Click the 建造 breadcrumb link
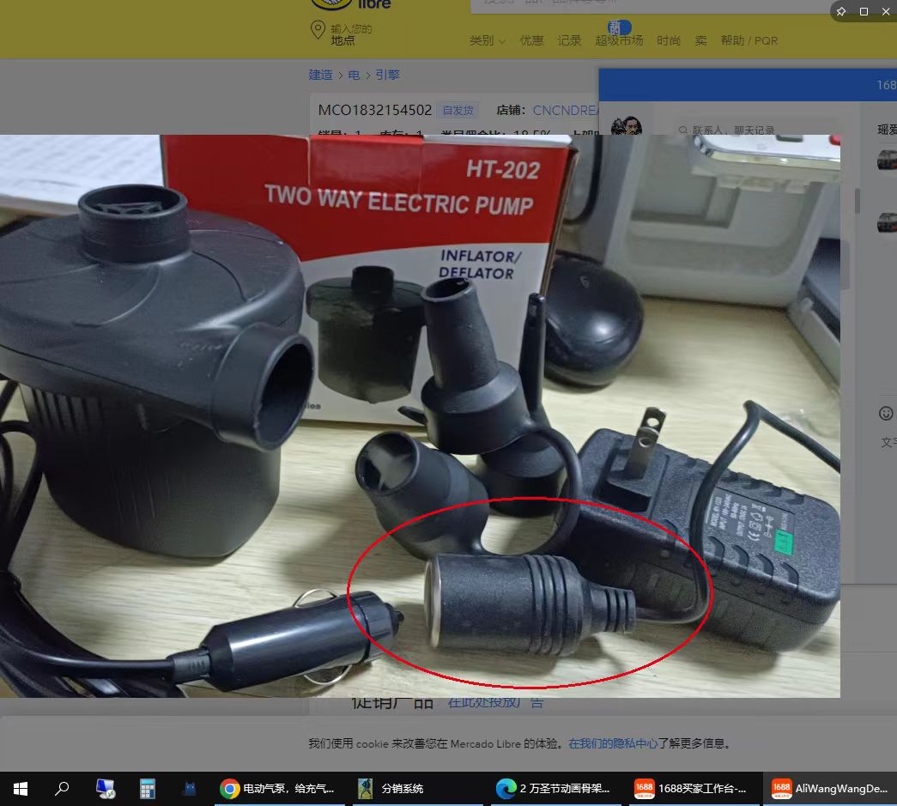The height and width of the screenshot is (806, 897). (320, 75)
